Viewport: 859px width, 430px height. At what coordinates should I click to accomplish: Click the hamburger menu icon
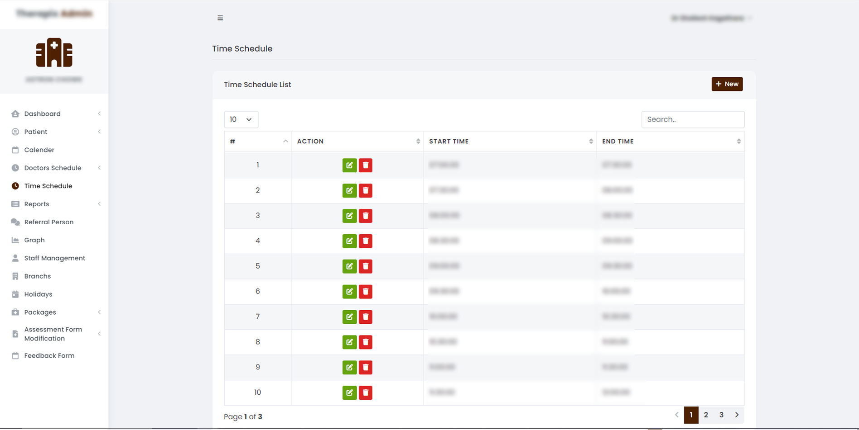220,18
